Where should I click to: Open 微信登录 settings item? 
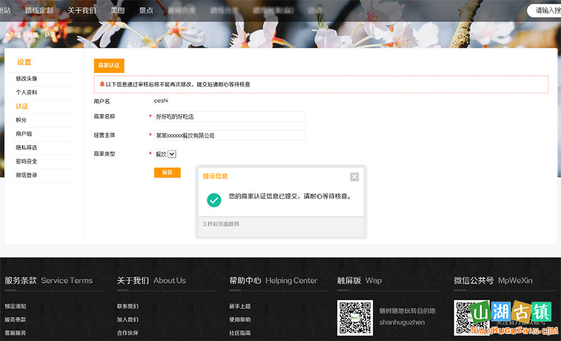click(x=26, y=176)
